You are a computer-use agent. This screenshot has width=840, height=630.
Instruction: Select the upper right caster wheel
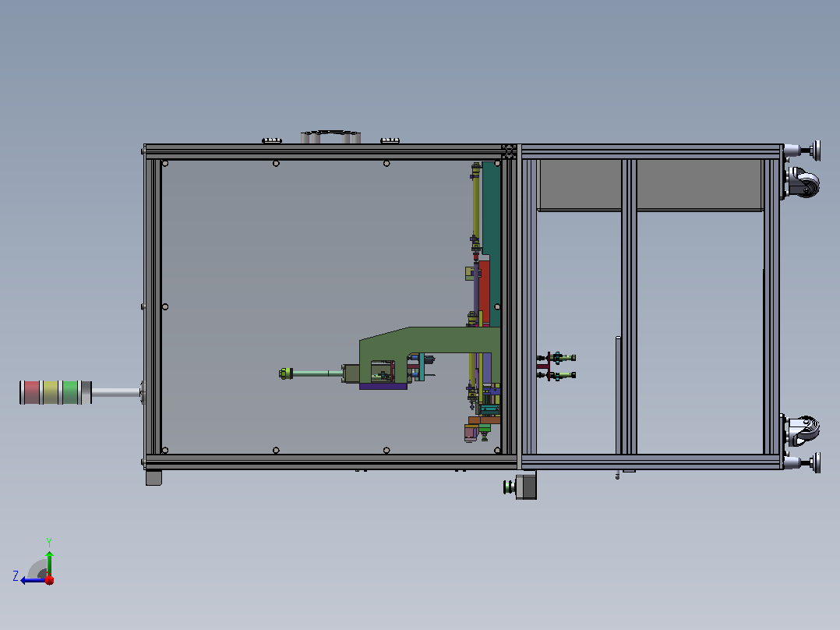(805, 182)
